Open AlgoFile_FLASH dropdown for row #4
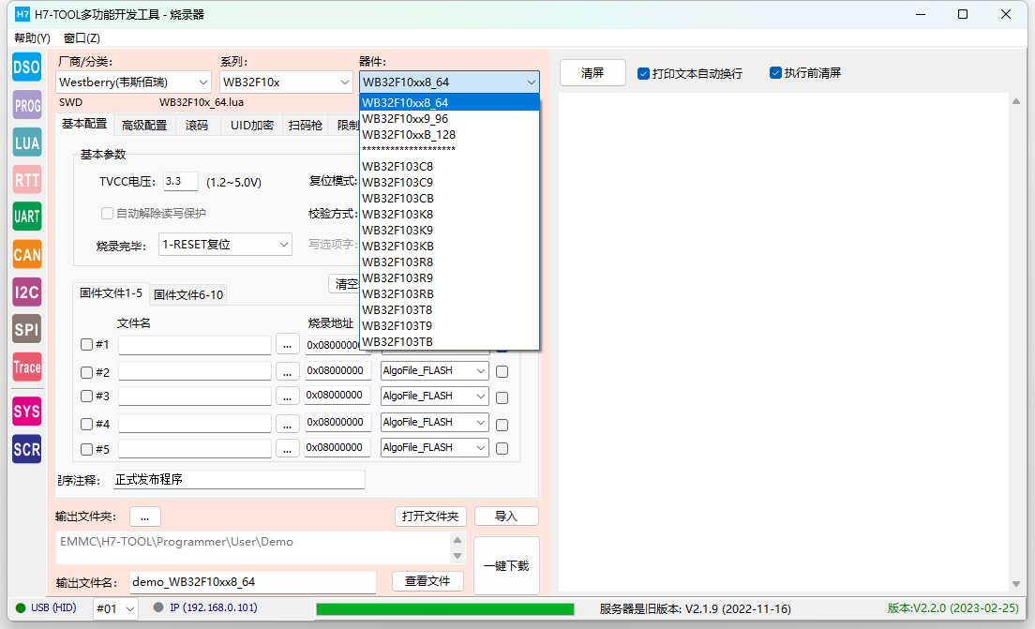Image resolution: width=1035 pixels, height=629 pixels. (435, 423)
